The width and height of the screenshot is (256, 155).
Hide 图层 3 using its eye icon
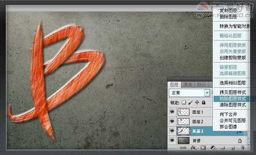click(x=172, y=131)
